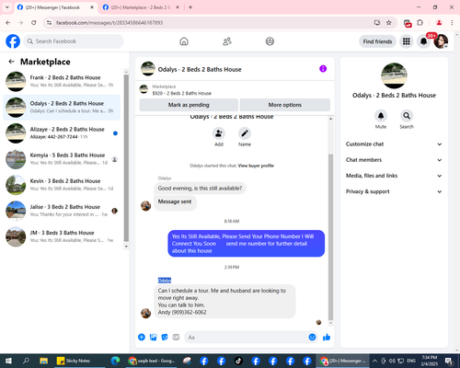Expand the Privacy & support section
The image size is (460, 368).
(394, 191)
